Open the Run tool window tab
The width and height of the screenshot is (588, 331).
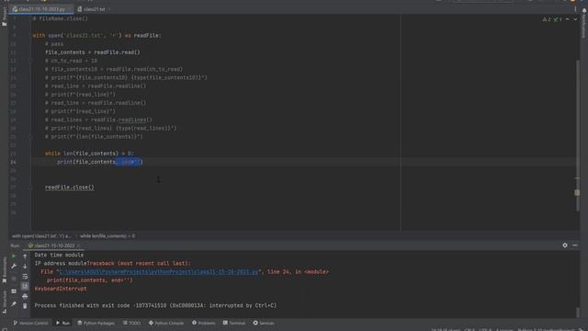63,323
